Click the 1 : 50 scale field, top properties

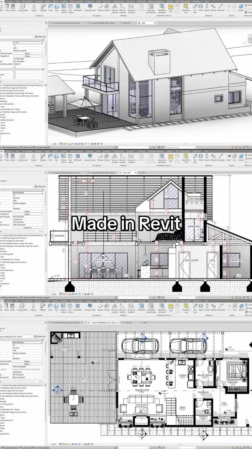click(x=28, y=43)
